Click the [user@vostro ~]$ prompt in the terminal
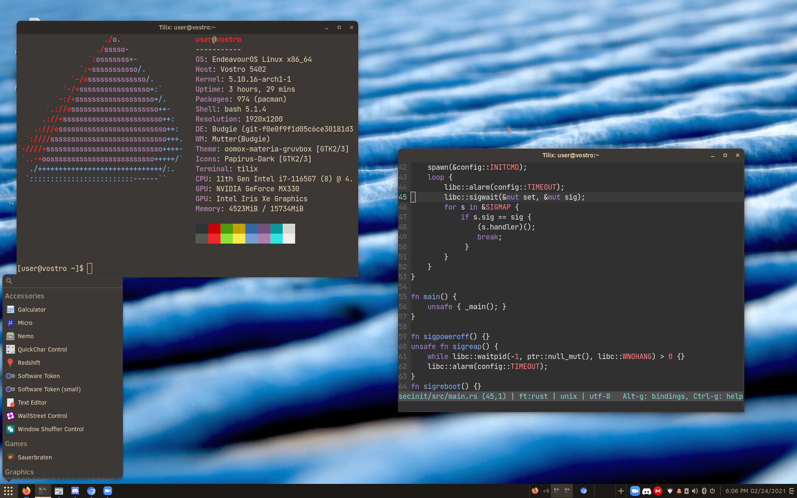Image resolution: width=797 pixels, height=498 pixels. [50, 269]
